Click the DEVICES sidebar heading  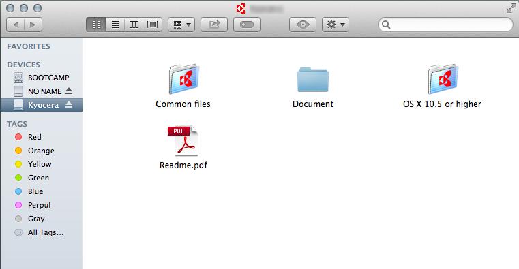[23, 65]
